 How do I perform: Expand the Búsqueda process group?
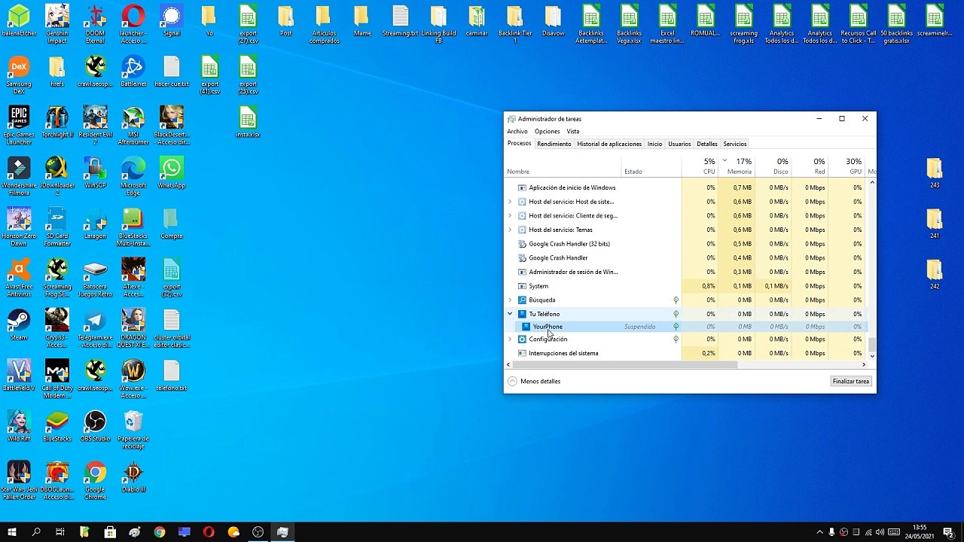[x=510, y=300]
